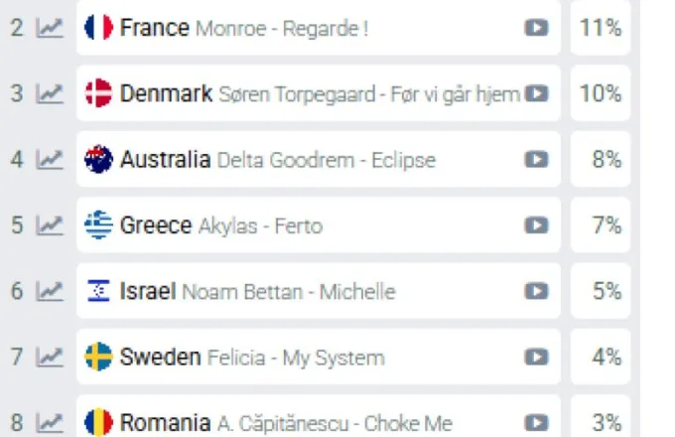Play the video for France's Regarde !
This screenshot has height=437, width=675.
[536, 28]
